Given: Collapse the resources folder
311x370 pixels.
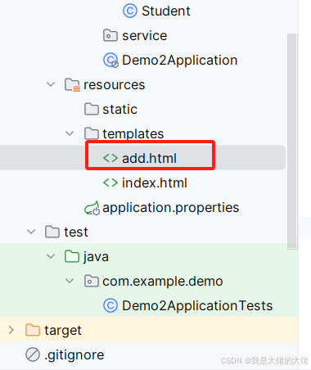Looking at the screenshot, I should [x=51, y=84].
